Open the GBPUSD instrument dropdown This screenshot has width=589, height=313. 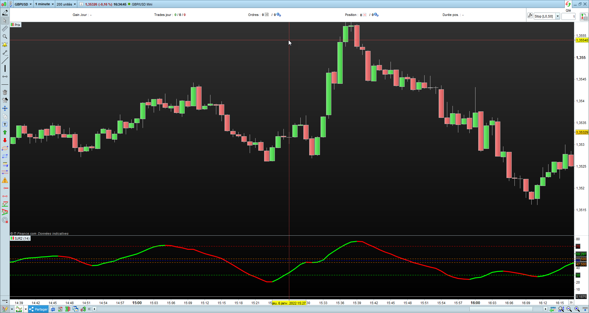coord(23,4)
